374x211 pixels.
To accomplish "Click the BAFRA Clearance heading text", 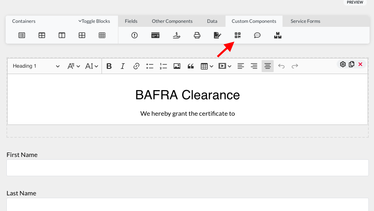I will coord(187,95).
